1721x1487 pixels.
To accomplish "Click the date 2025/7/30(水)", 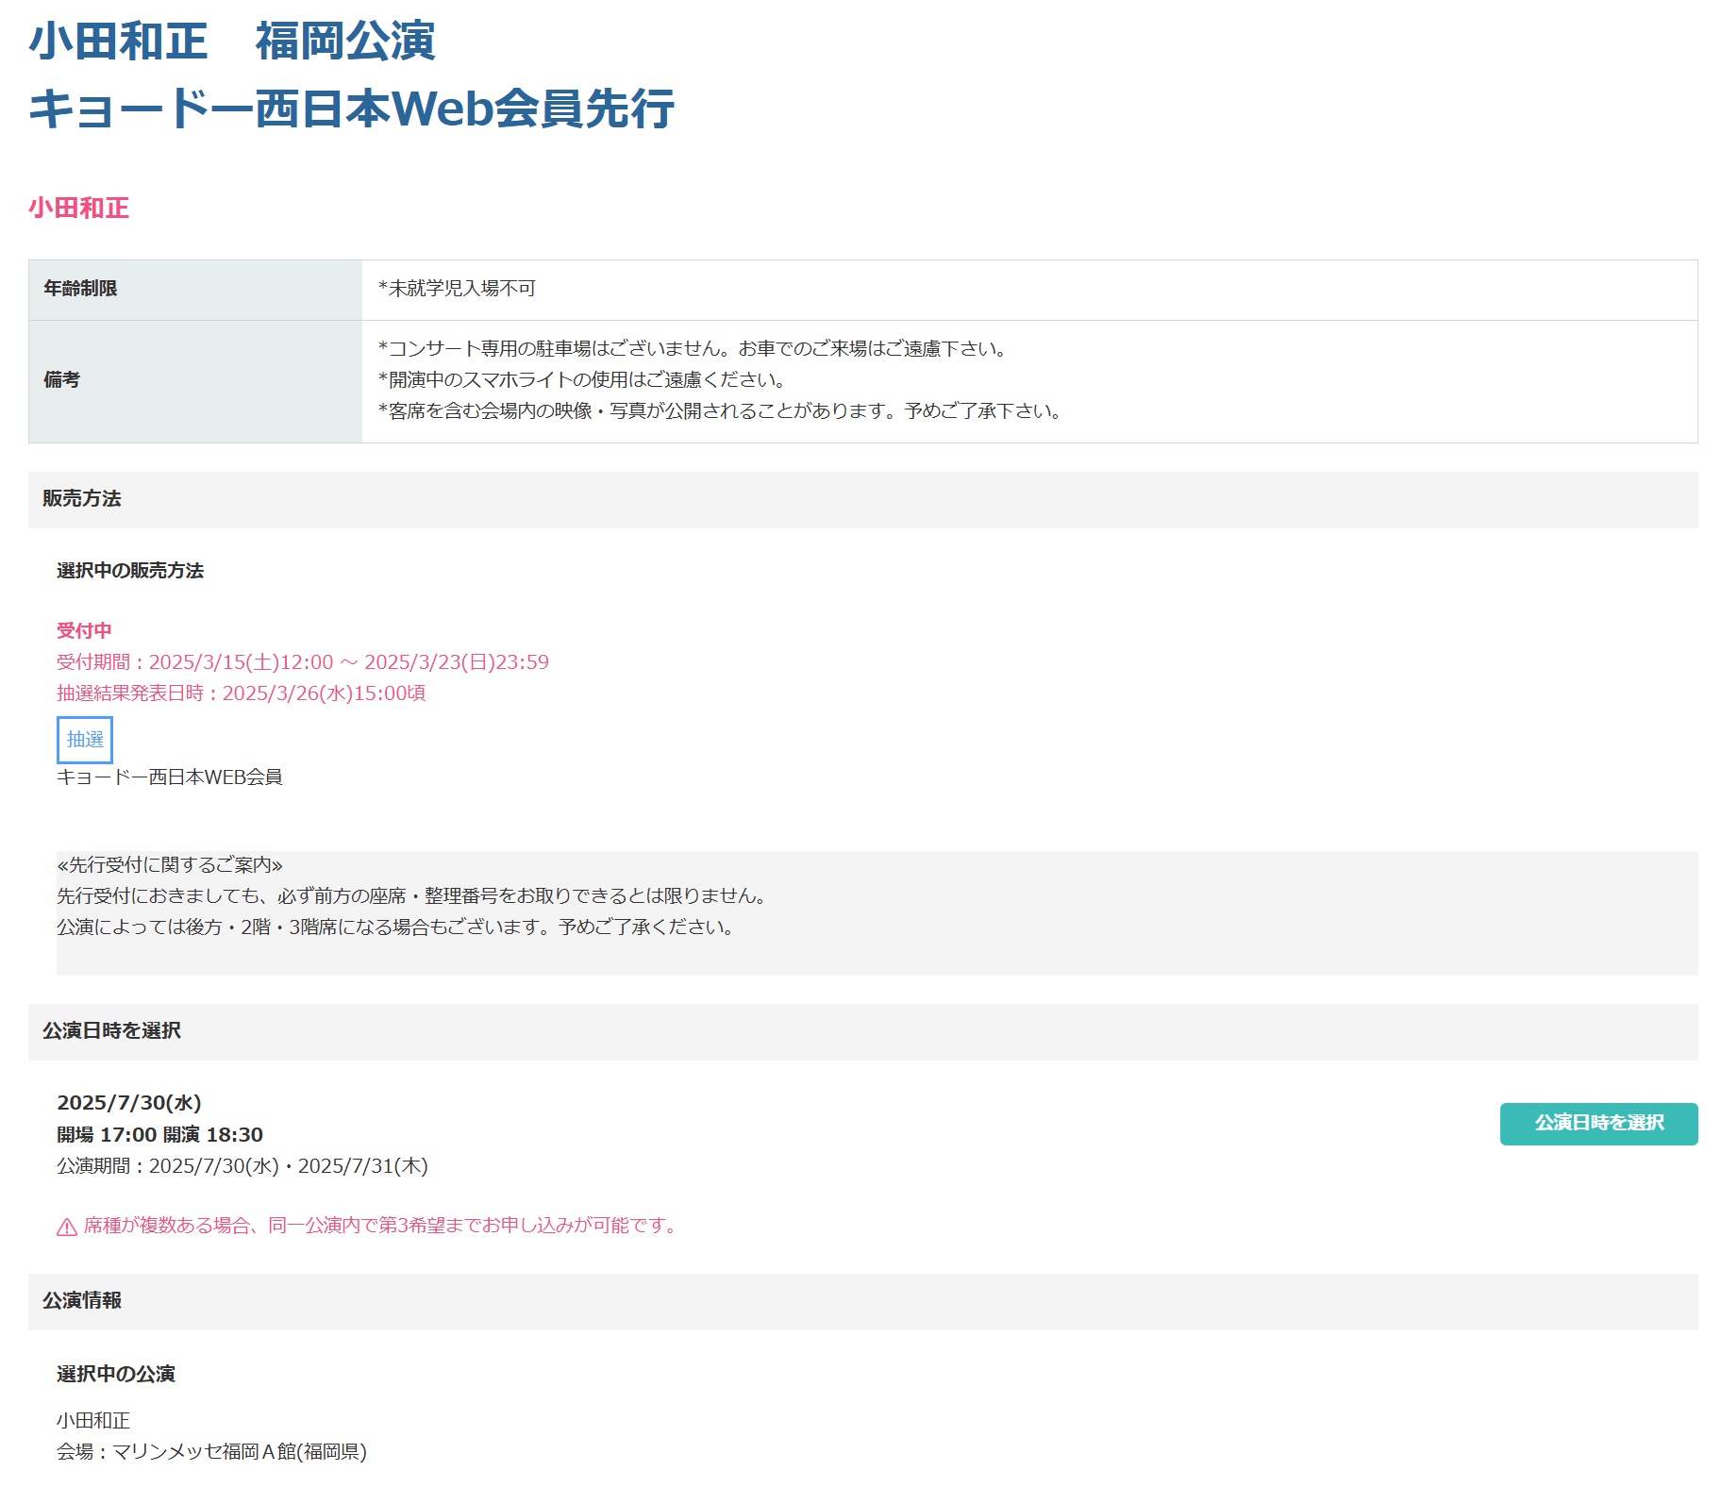I will point(129,1103).
